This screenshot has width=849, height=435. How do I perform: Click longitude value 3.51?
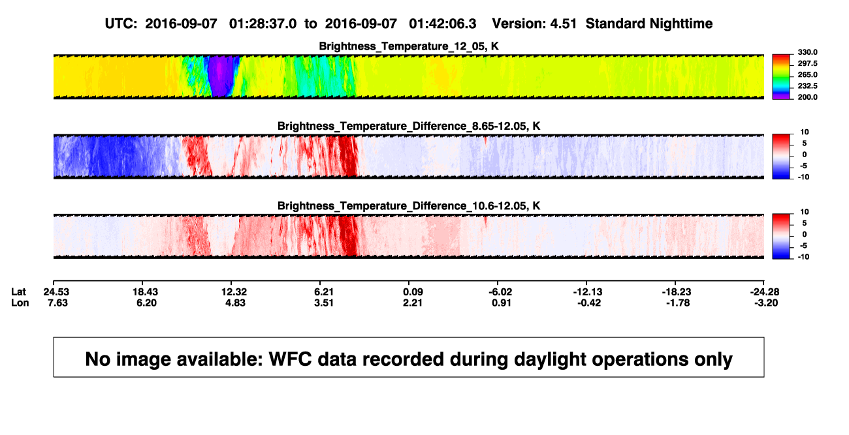click(x=324, y=303)
